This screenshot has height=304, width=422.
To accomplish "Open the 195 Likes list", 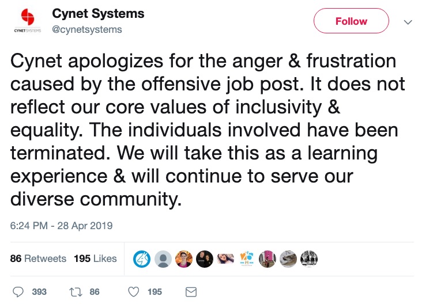I will pyautogui.click(x=95, y=259).
